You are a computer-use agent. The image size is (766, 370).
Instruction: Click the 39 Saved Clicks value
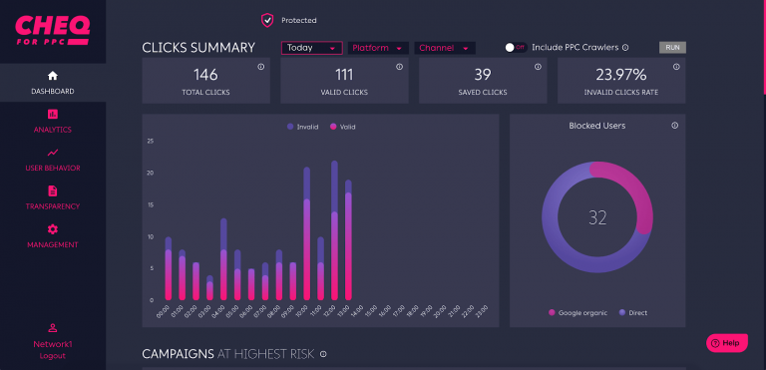483,75
